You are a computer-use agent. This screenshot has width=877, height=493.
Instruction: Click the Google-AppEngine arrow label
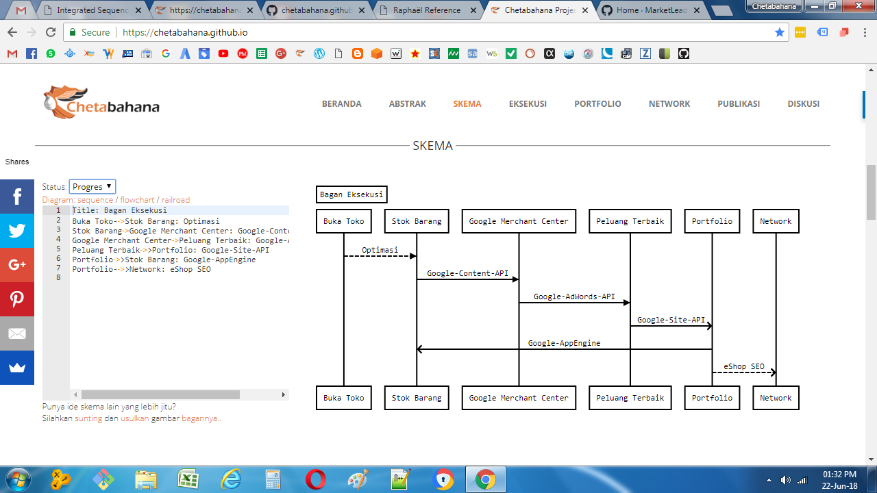564,343
